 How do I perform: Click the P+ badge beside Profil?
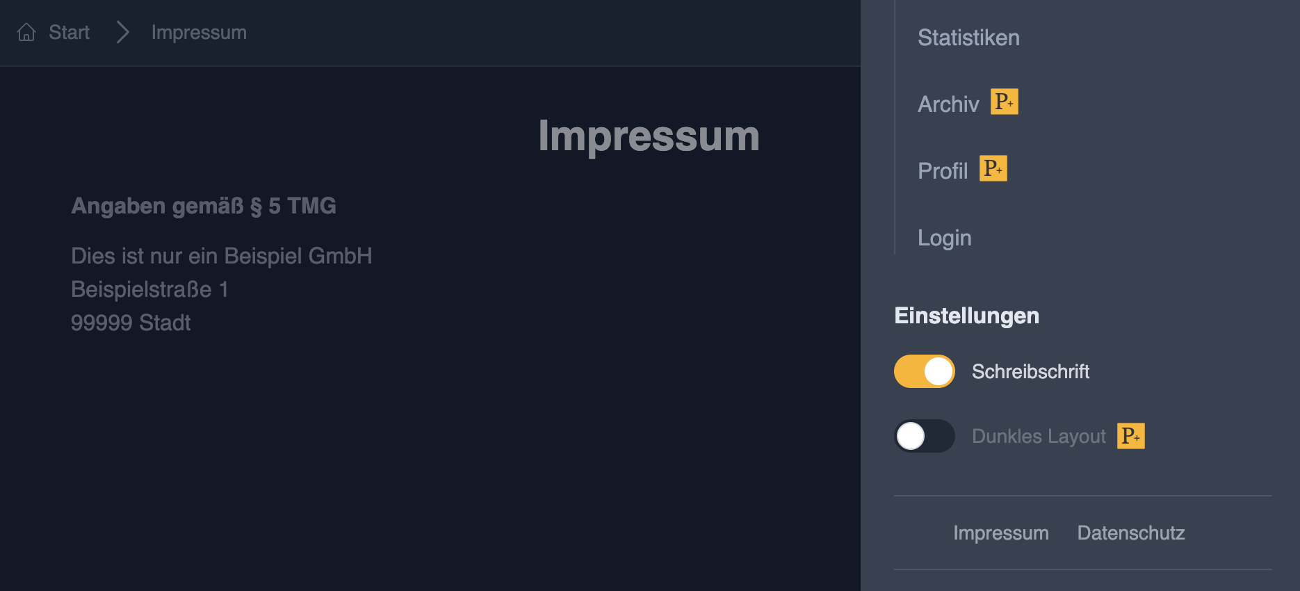pyautogui.click(x=993, y=168)
